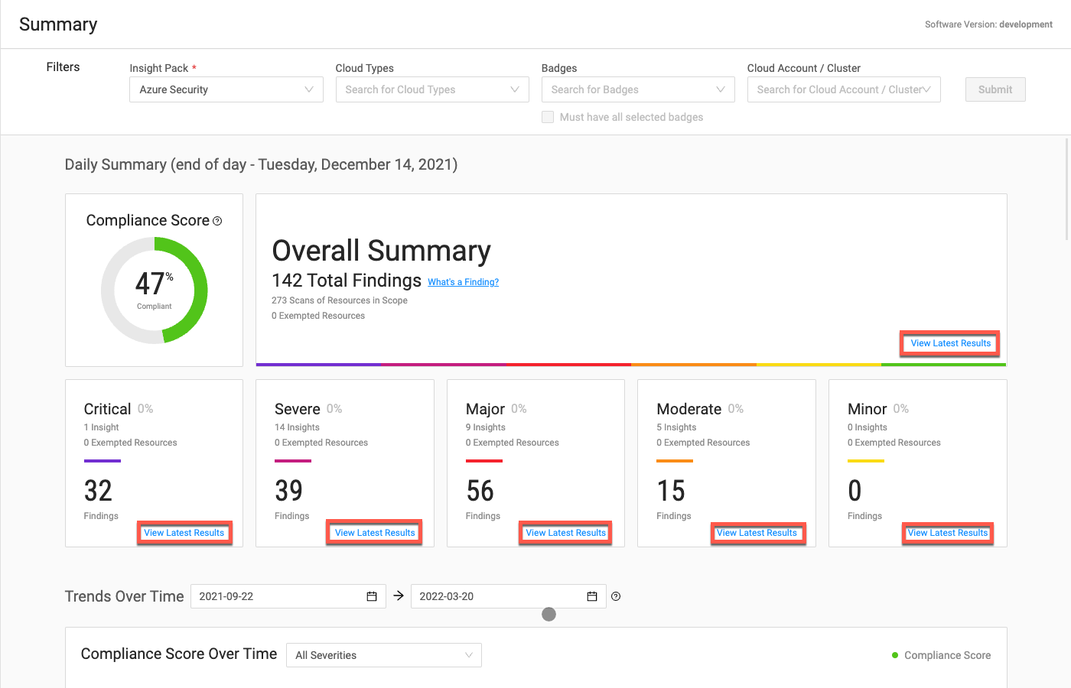View Latest Results for Severe findings
Screen dimensions: 1071x688
point(375,533)
